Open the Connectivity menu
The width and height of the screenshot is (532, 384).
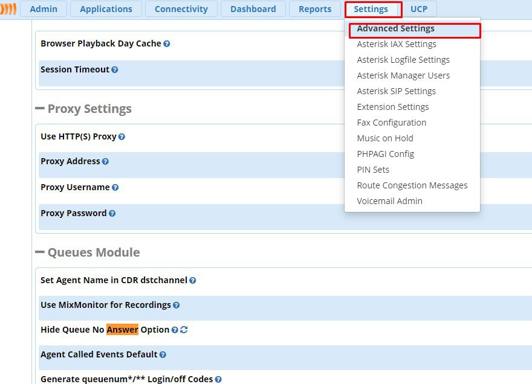point(181,9)
